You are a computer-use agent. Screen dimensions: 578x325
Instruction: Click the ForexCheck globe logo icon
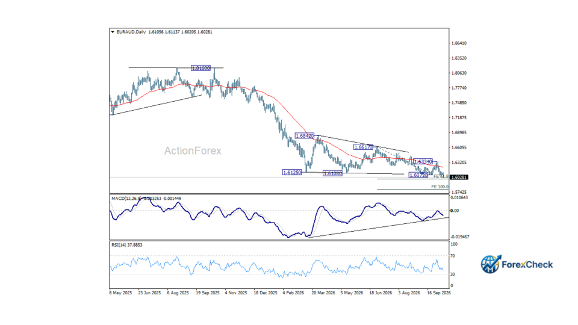[x=491, y=264]
